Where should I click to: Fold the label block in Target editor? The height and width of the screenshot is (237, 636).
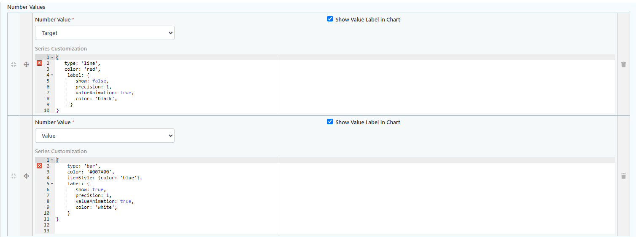pyautogui.click(x=52, y=75)
